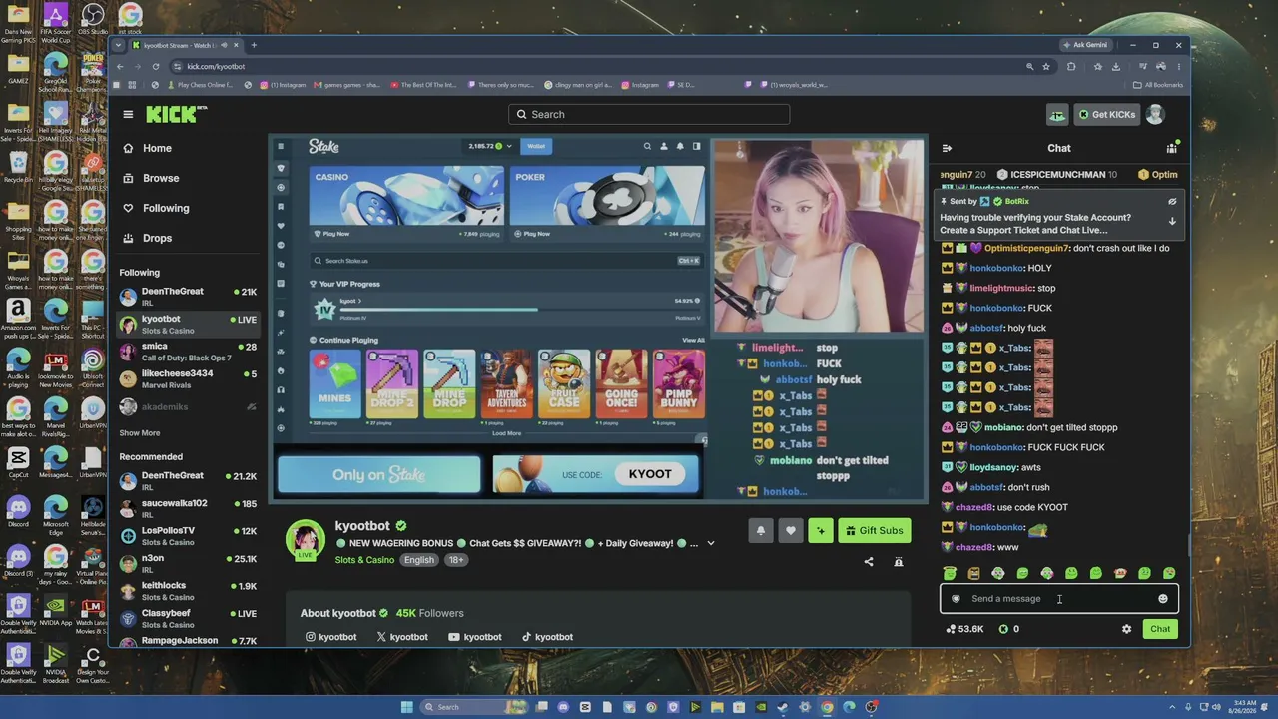Open Windows Start menu
1278x719 pixels.
406,707
